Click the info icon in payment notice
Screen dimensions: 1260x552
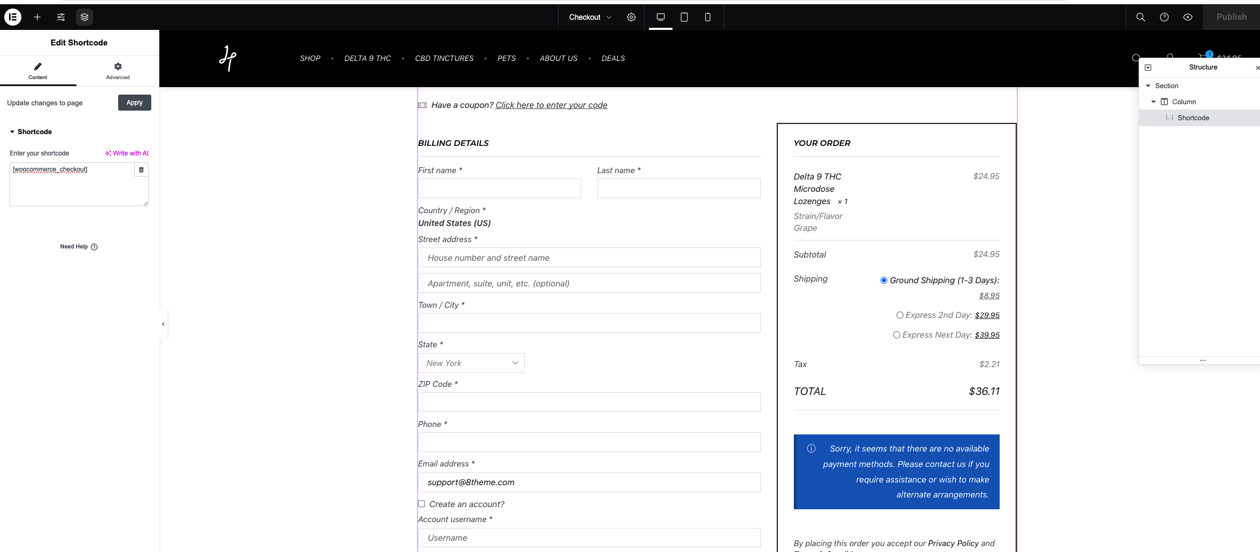pyautogui.click(x=811, y=448)
